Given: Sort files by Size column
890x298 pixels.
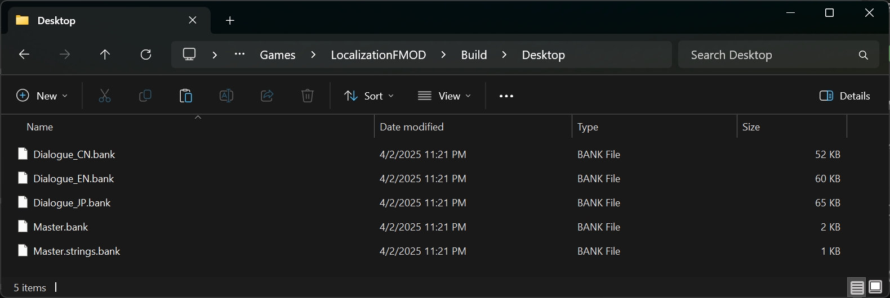Looking at the screenshot, I should click(751, 127).
